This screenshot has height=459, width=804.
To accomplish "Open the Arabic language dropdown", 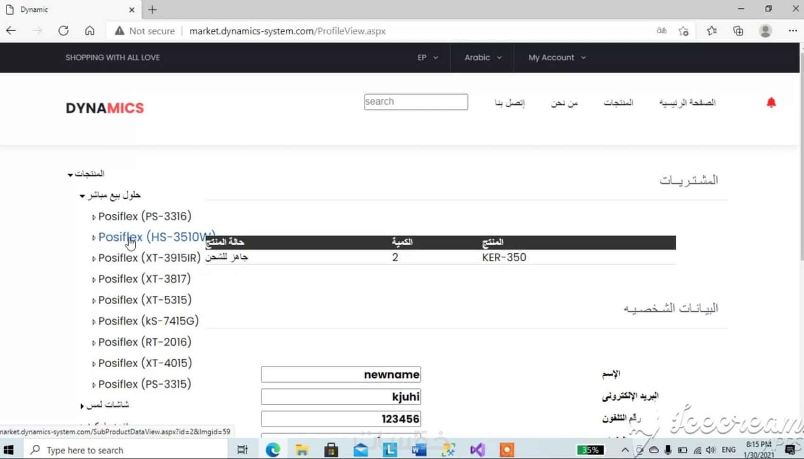I will (483, 57).
